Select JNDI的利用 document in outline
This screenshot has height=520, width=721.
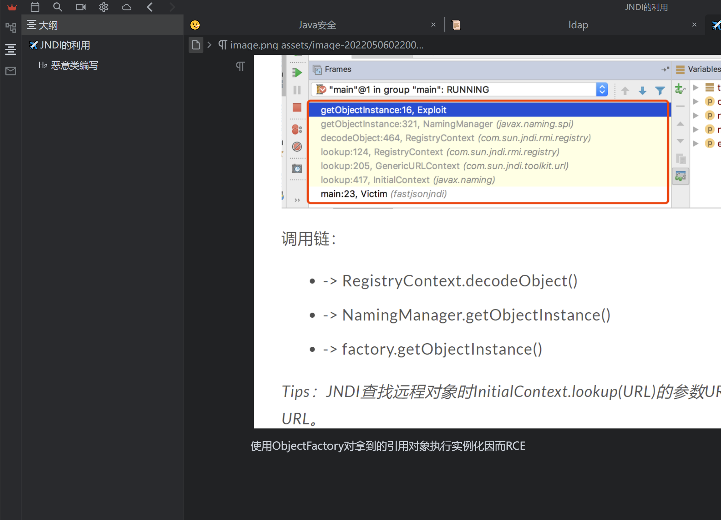(x=65, y=45)
